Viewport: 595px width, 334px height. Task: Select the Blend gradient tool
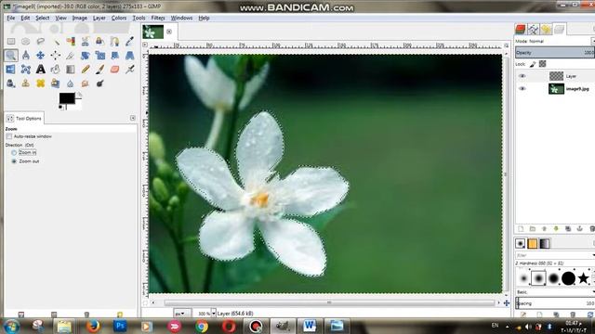click(71, 70)
